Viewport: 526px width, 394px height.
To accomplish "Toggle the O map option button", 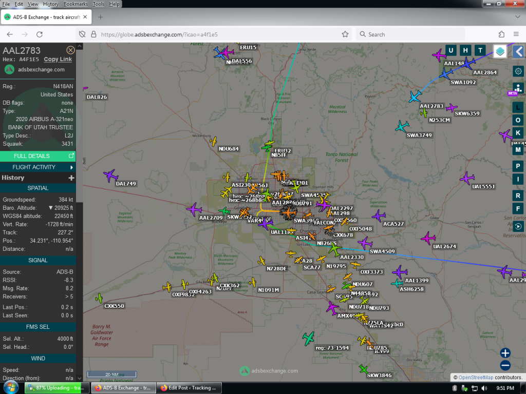I will coord(518,120).
